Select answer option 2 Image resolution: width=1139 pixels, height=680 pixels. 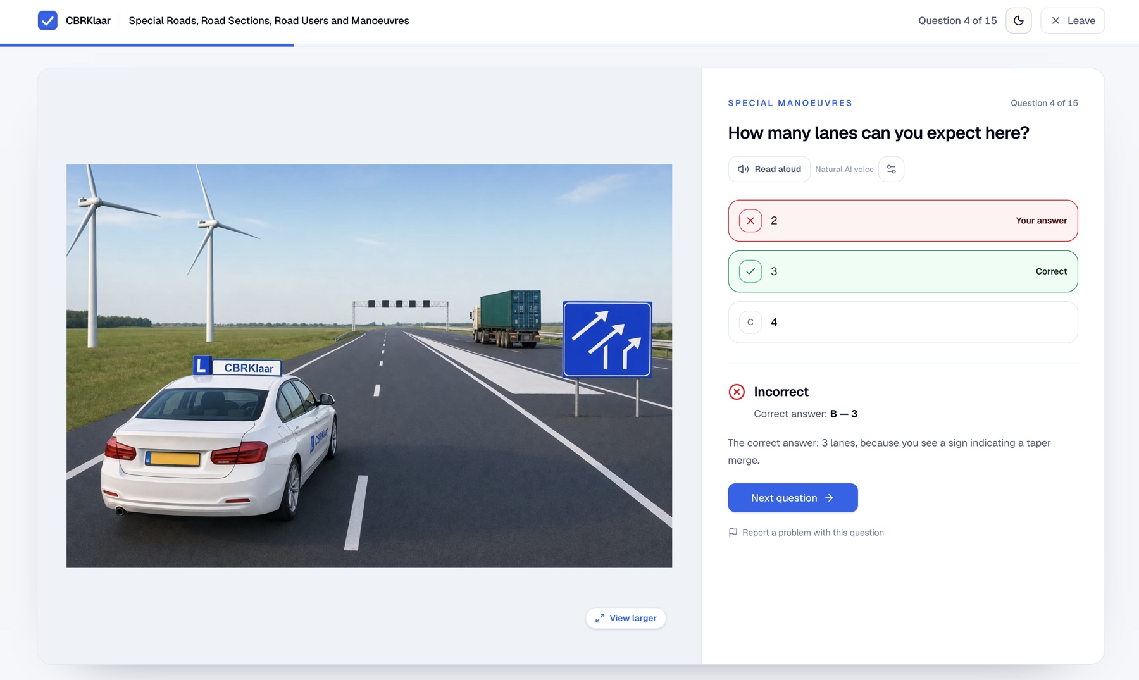coord(903,221)
